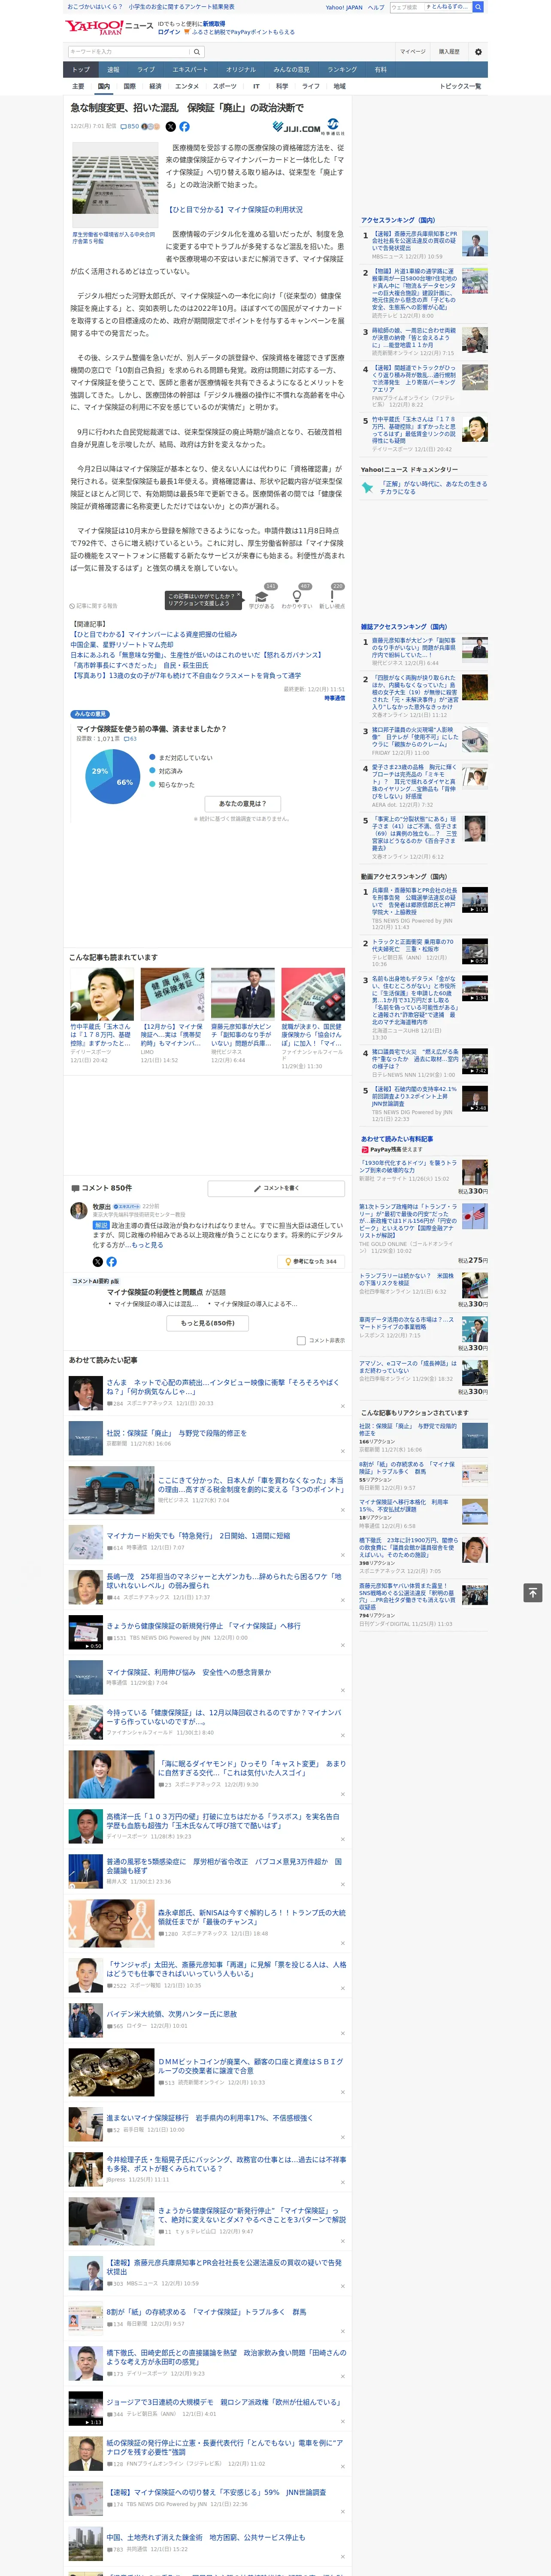Screen dimensions: 551x2576
Task: Click the Yahoo! JAPAN News logo
Action: tap(109, 27)
